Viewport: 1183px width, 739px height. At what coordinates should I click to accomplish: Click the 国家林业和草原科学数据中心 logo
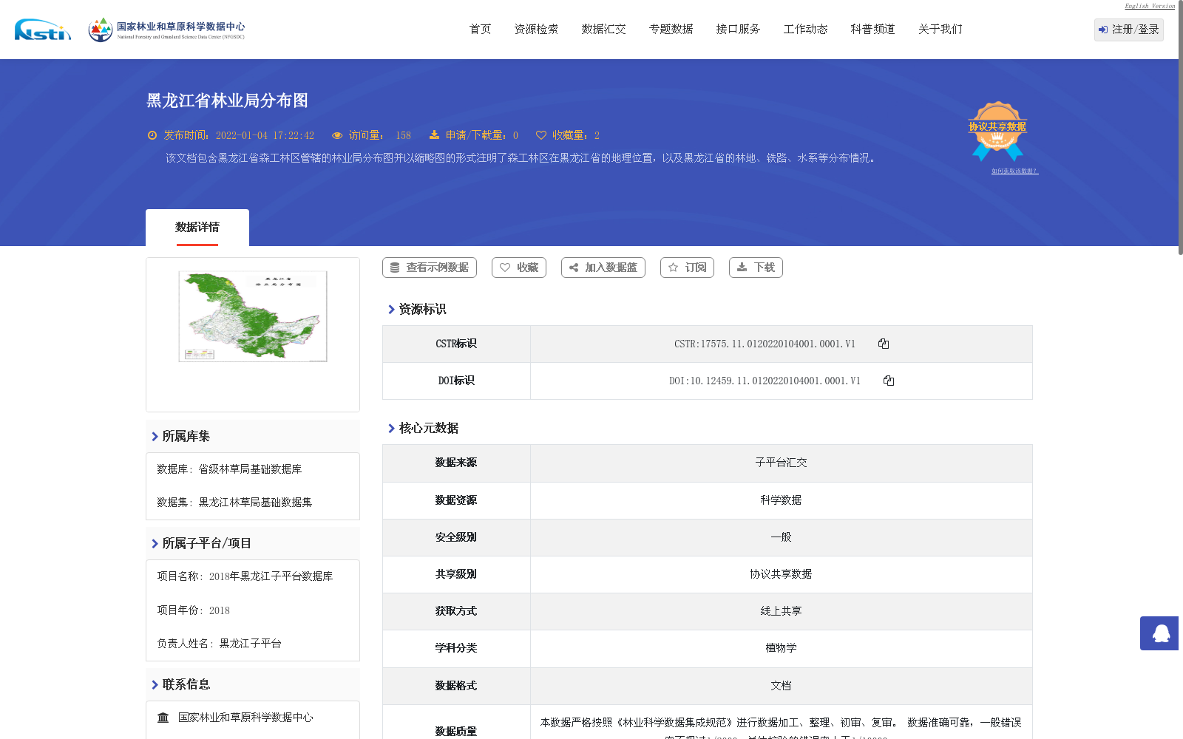(166, 30)
